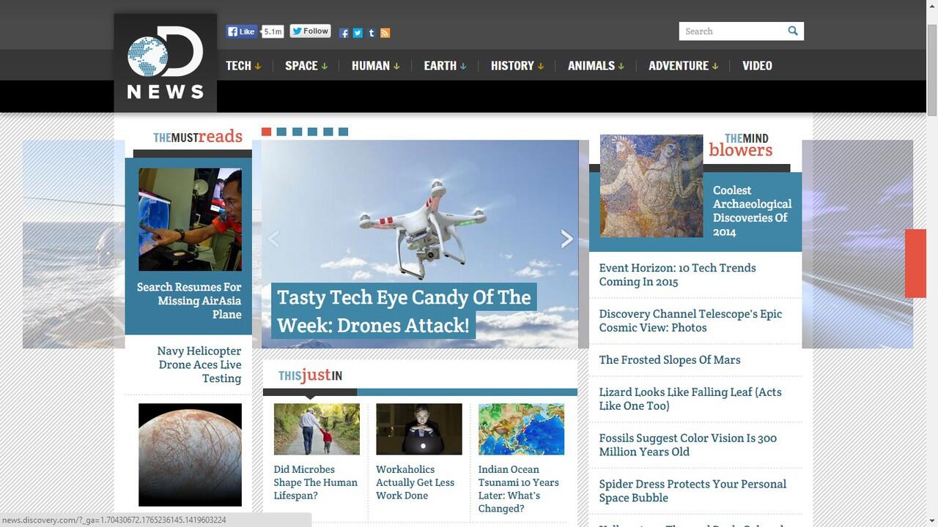Open Tasty Tech Eye Candy drones headline
This screenshot has height=527, width=938.
[x=404, y=311]
